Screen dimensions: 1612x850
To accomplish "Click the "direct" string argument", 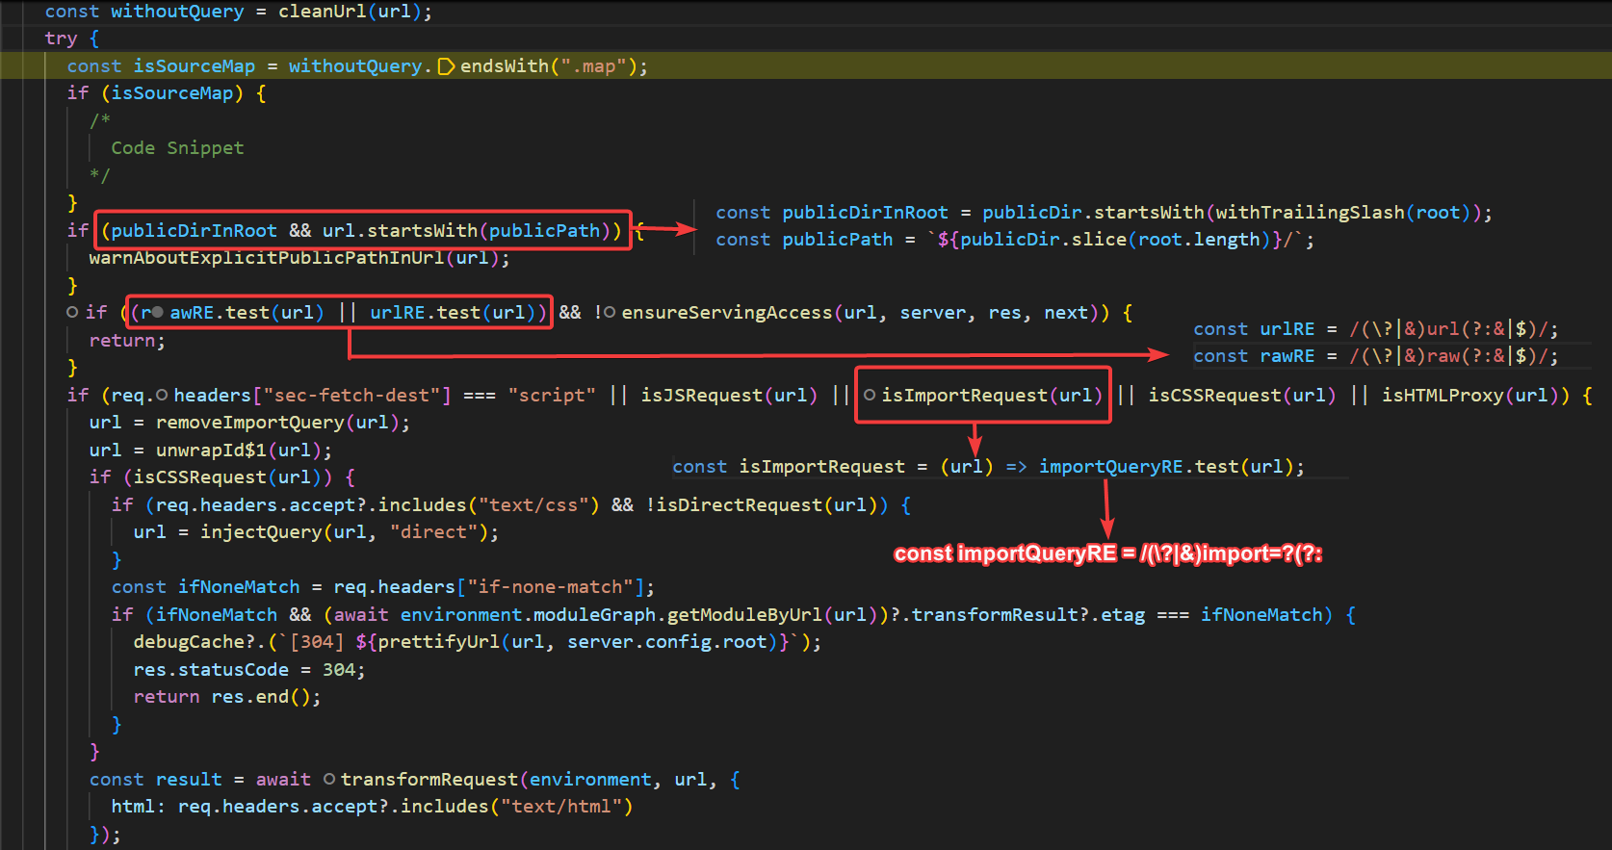I will point(434,532).
